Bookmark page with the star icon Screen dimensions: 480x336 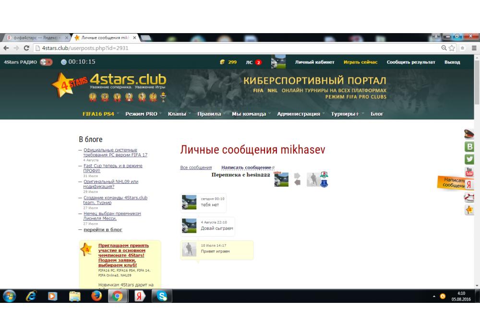pos(452,48)
